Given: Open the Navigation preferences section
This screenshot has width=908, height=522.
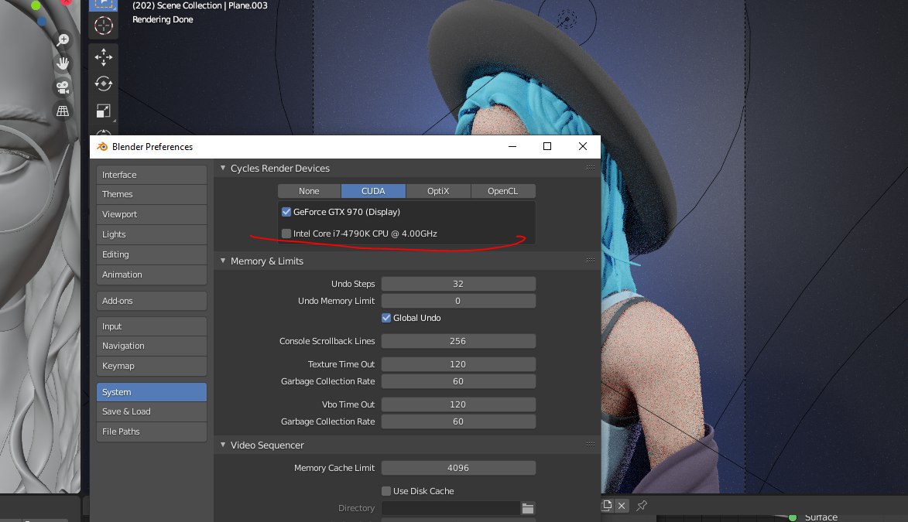Looking at the screenshot, I should (152, 346).
